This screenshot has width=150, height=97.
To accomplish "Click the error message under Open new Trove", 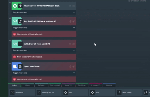I will (44, 79).
